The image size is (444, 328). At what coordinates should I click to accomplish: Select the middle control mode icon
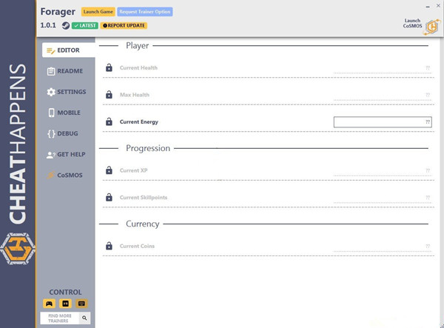[65, 304]
